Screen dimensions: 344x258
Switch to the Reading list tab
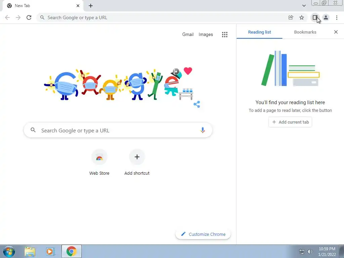click(260, 32)
